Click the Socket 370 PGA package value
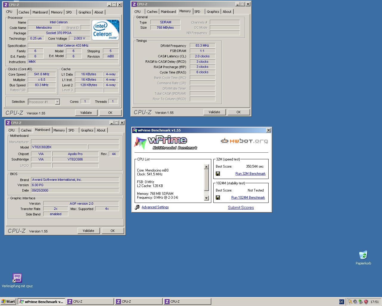Screen dimensions: 382x306 [x=59, y=33]
